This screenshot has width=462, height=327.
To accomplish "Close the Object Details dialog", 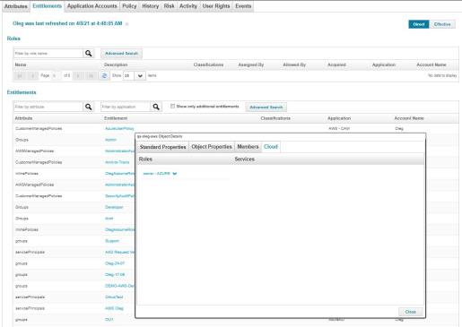I will [x=411, y=312].
